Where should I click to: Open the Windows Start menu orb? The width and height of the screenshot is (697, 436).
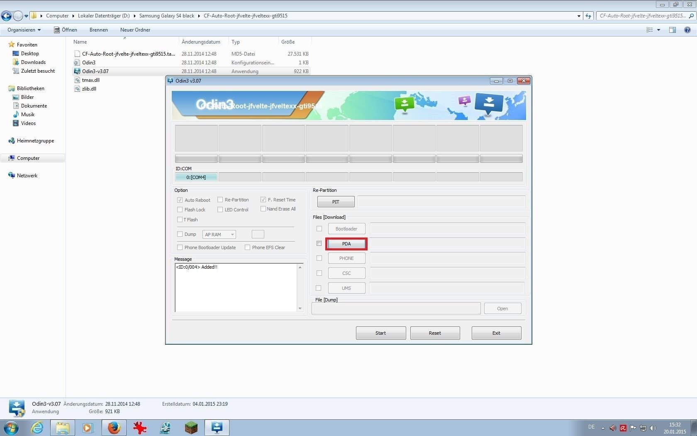(x=11, y=428)
